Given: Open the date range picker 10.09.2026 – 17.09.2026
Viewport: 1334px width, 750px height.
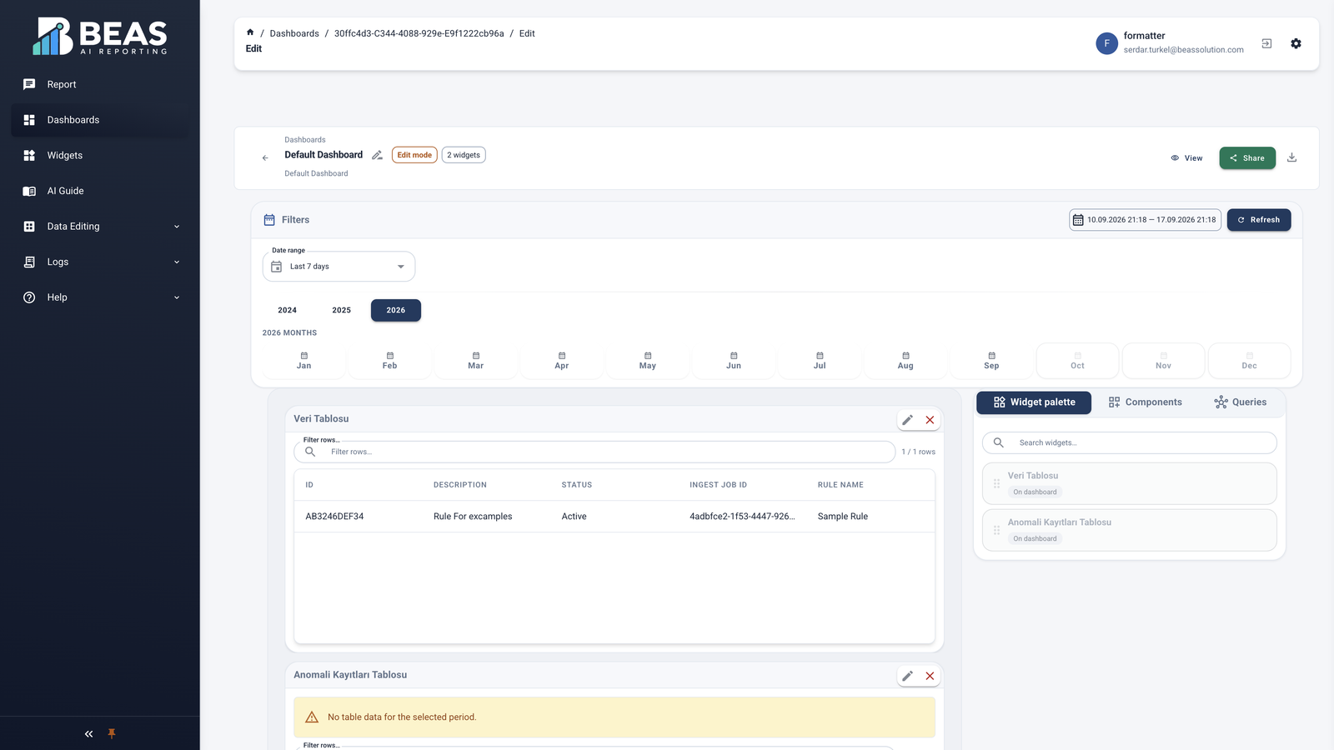Looking at the screenshot, I should coord(1145,220).
